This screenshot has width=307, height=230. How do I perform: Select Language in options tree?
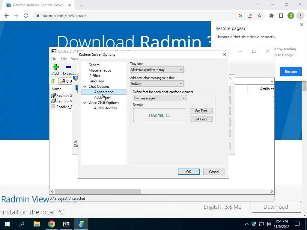[x=96, y=81]
